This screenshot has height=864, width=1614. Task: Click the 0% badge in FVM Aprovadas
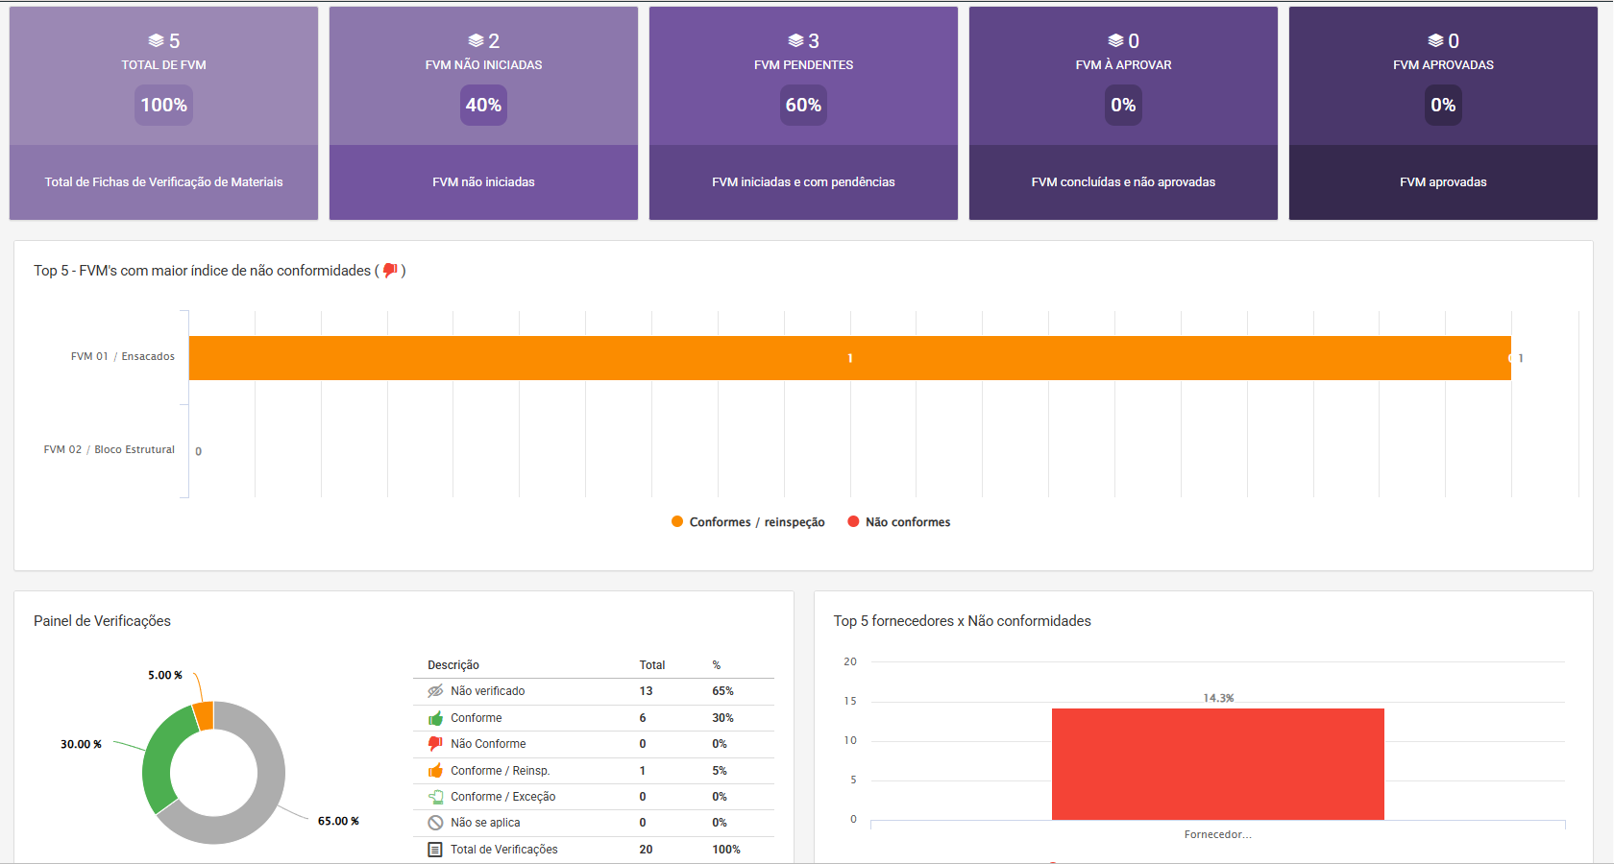tap(1443, 105)
